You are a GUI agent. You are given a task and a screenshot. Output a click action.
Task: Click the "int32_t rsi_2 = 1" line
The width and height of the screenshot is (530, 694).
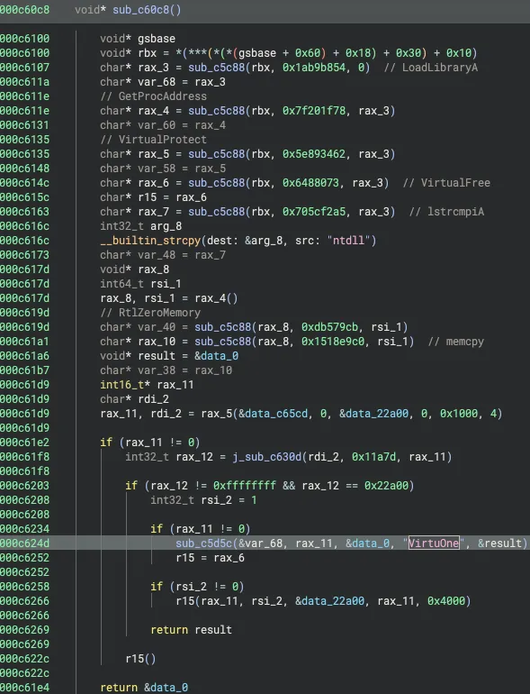203,500
